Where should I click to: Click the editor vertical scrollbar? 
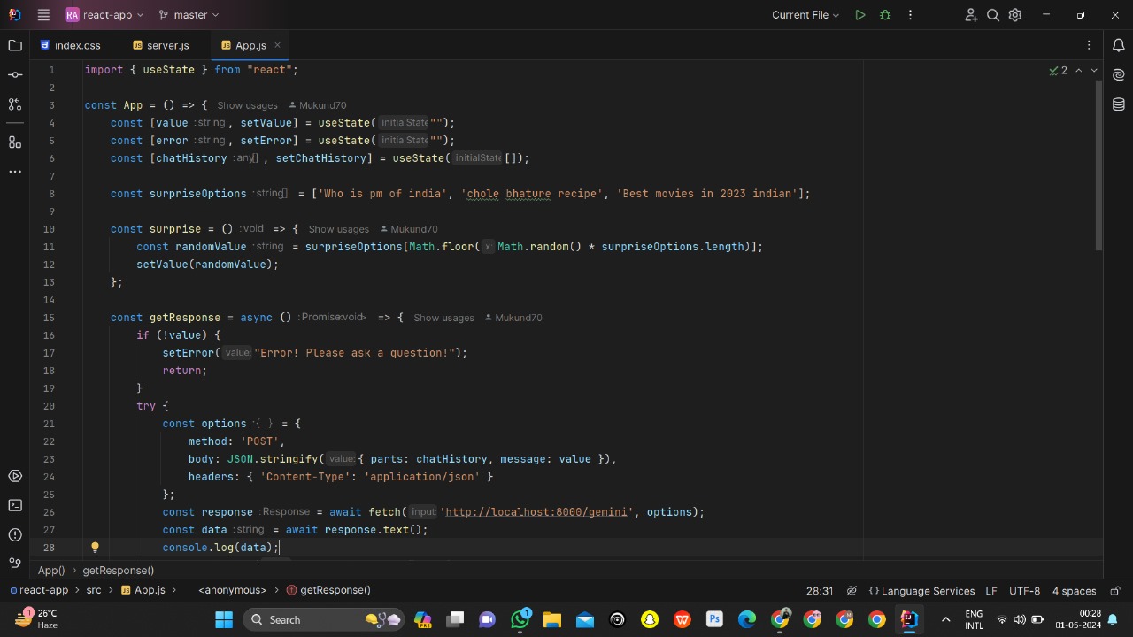coord(1098,164)
